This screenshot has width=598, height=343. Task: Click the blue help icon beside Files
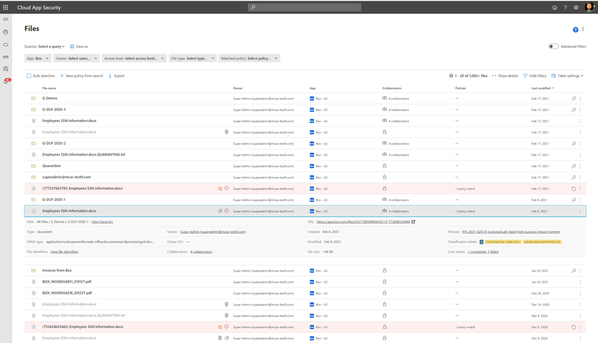tap(575, 30)
